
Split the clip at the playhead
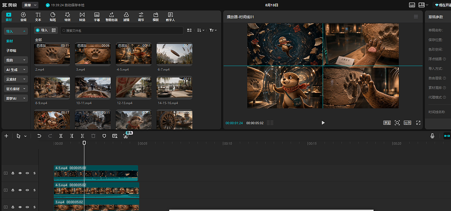coord(61,136)
